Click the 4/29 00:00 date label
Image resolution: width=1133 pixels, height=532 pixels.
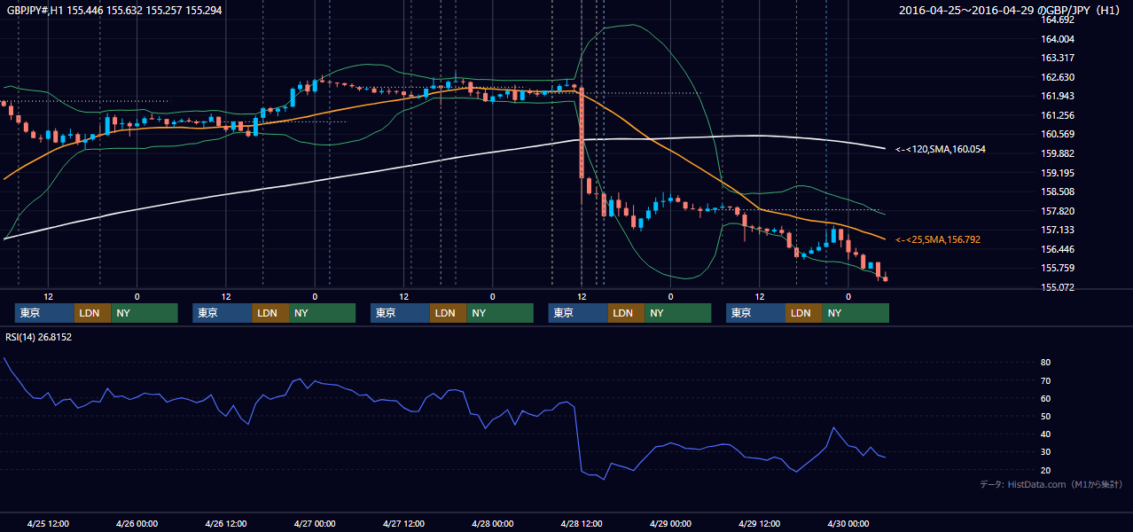point(670,523)
